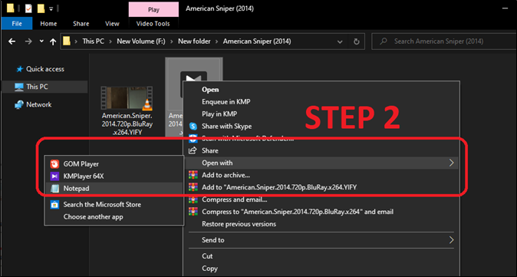Choose Add to archive...
Image resolution: width=517 pixels, height=277 pixels.
point(226,175)
